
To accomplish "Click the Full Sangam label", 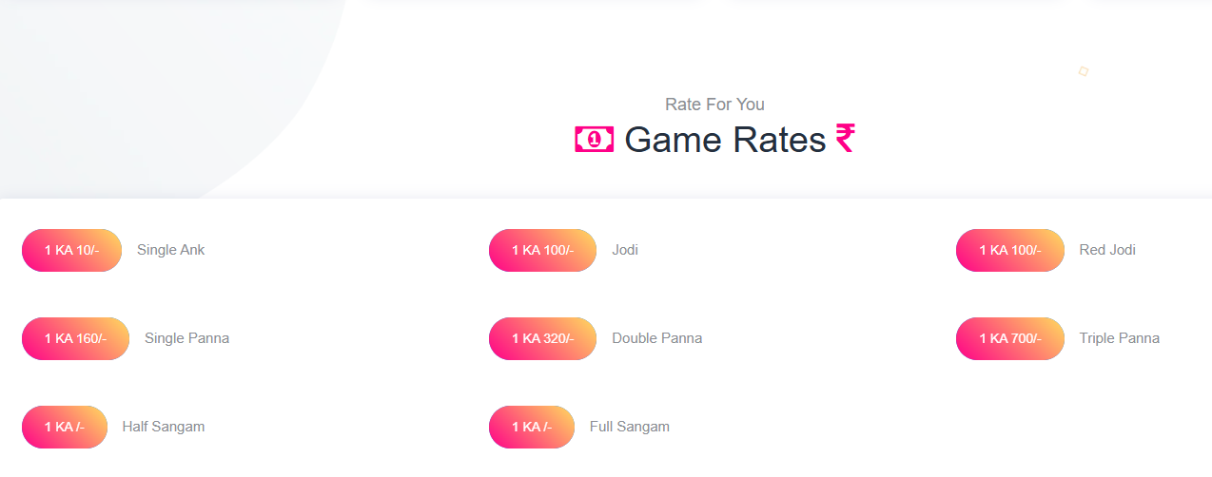I will (x=630, y=428).
